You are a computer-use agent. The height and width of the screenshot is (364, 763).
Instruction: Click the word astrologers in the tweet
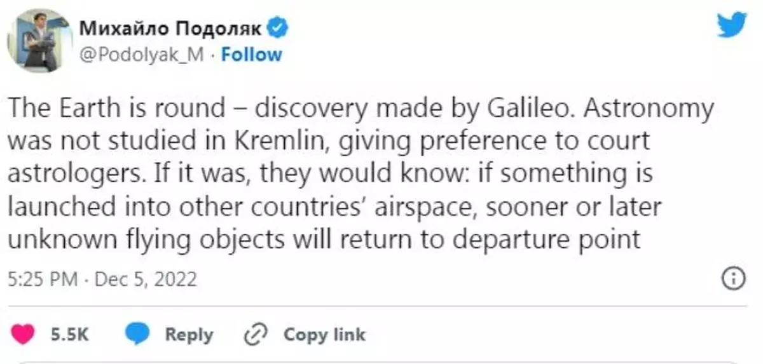click(73, 173)
